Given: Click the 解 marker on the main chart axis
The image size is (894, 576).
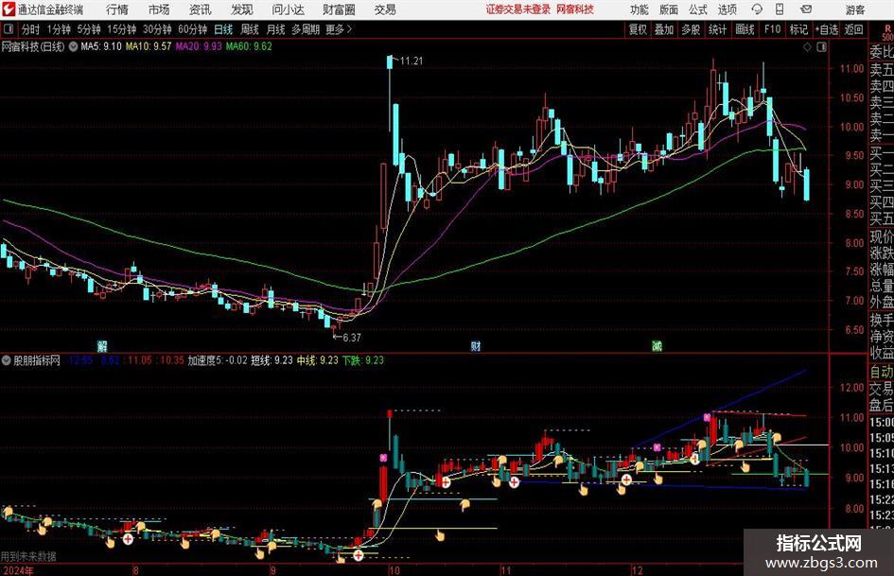Looking at the screenshot, I should point(102,345).
